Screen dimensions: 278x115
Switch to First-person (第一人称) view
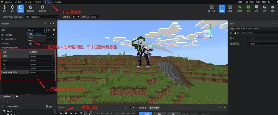tap(212, 8)
